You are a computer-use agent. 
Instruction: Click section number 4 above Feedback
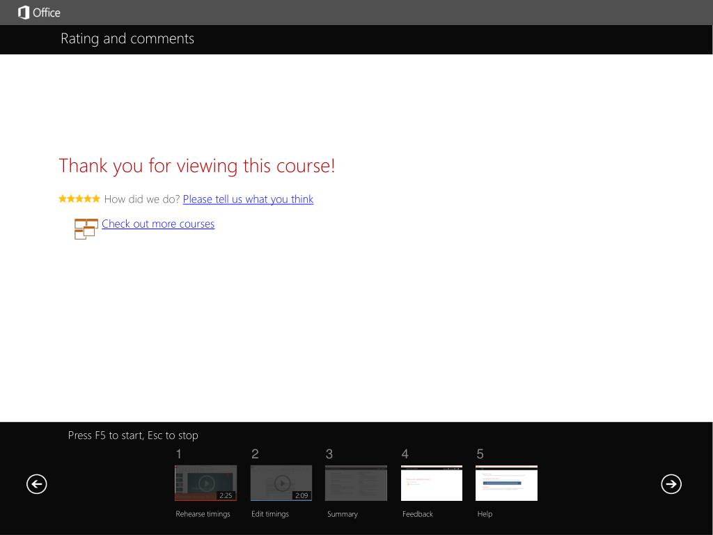[405, 454]
